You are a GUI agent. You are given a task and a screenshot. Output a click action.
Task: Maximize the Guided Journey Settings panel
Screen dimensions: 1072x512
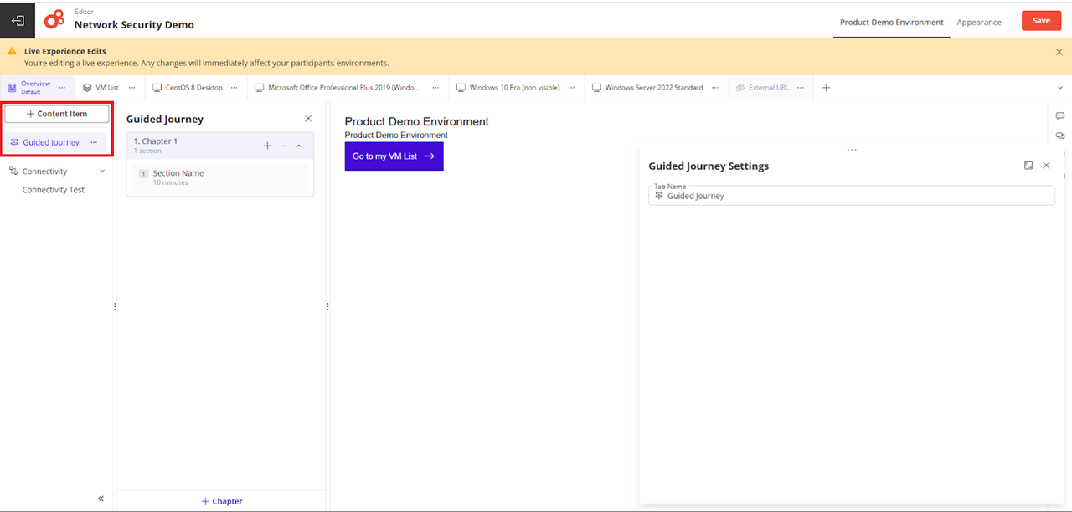click(1028, 166)
